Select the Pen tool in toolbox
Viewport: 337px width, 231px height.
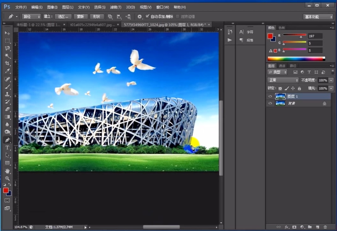click(7, 140)
